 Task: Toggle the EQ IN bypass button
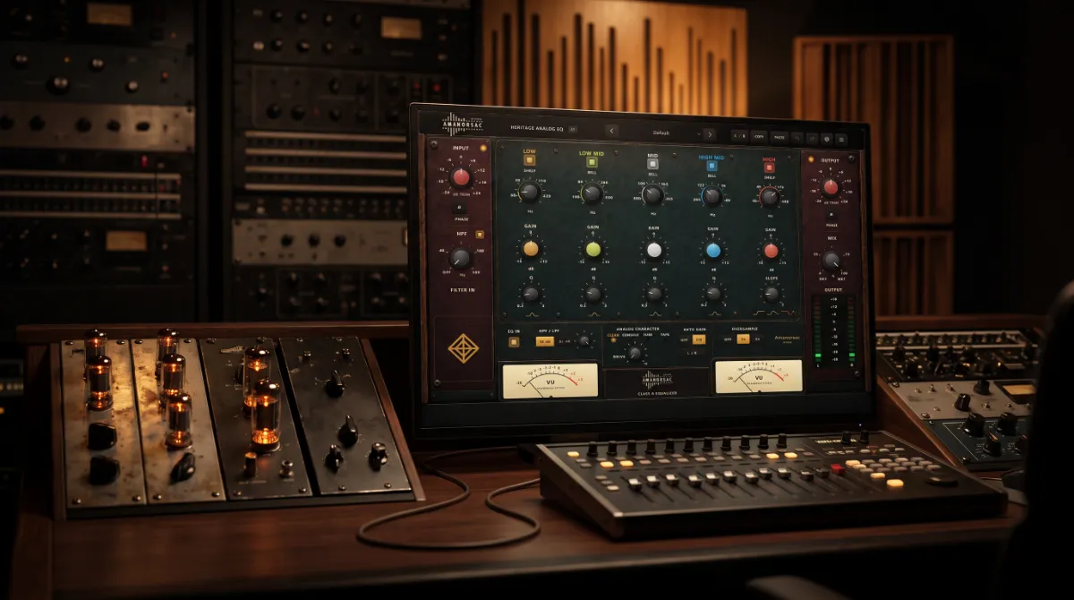pyautogui.click(x=514, y=342)
